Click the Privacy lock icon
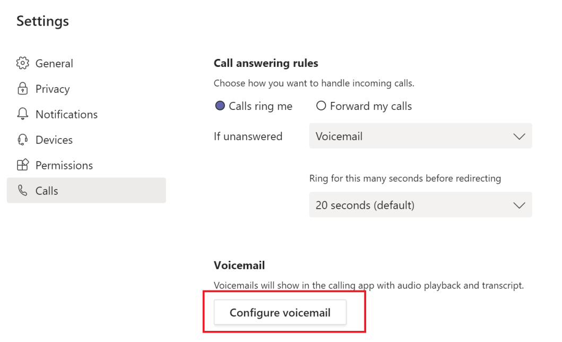This screenshot has height=342, width=562. [x=22, y=89]
